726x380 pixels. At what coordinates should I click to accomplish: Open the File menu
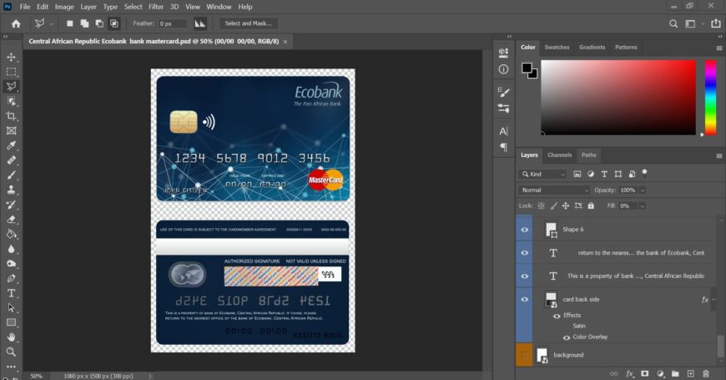coord(25,7)
